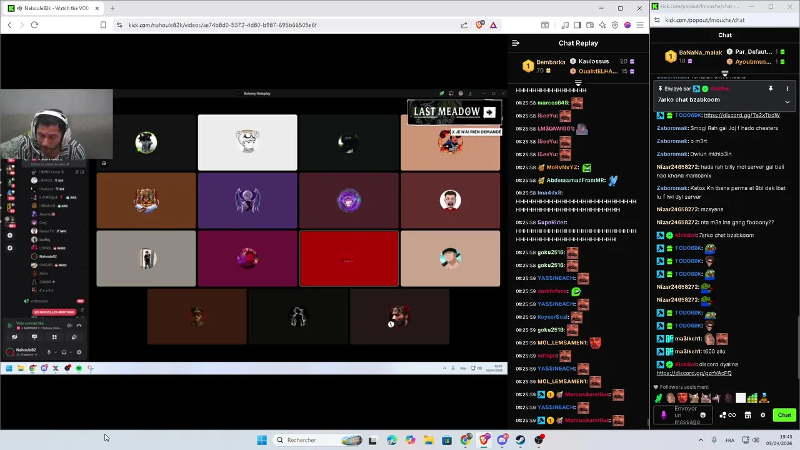Open the browser profile avatar

point(627,25)
